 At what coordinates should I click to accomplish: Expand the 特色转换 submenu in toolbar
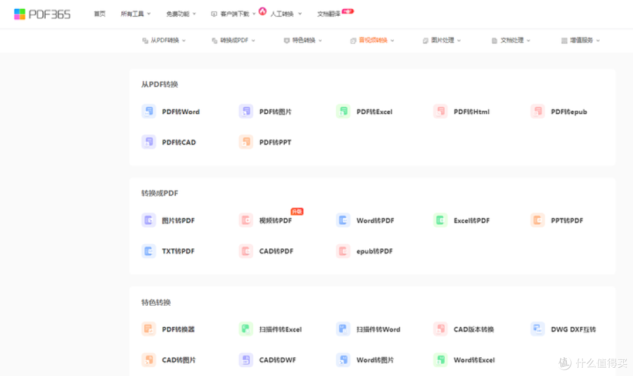(x=303, y=40)
